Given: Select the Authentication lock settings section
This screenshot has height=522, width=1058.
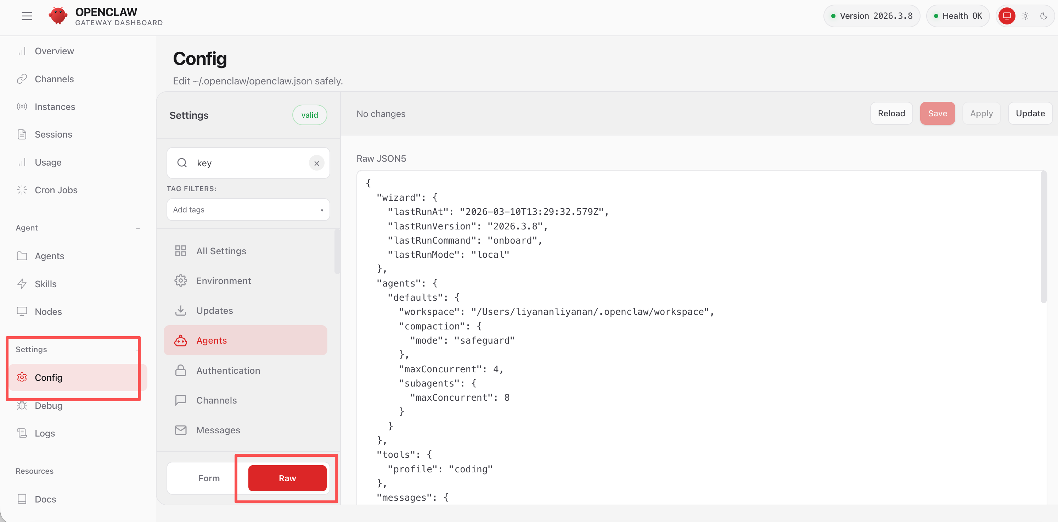Looking at the screenshot, I should (228, 370).
